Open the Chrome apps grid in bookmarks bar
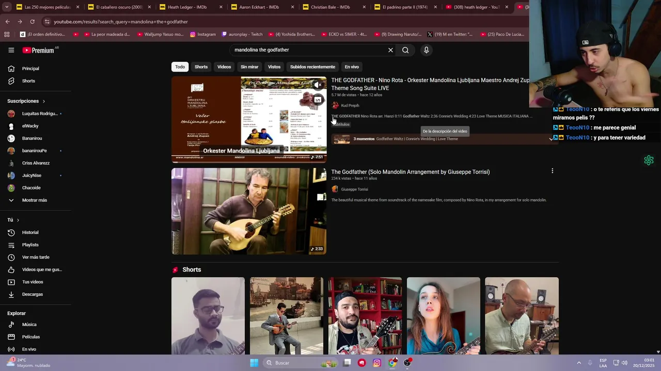 coord(7,35)
